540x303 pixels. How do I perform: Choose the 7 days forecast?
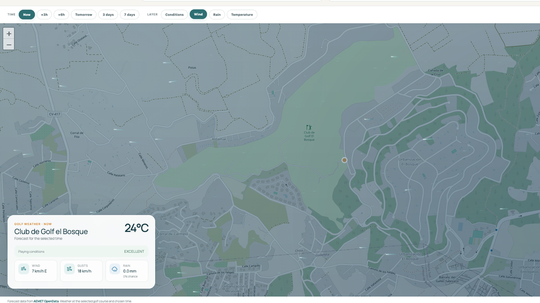tap(130, 14)
